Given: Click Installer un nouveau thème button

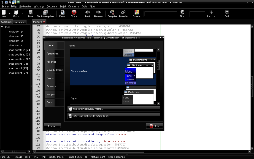Looking at the screenshot, I should (114, 109).
